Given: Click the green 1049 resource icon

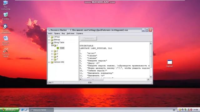Looking at the screenshot, I should [58, 48].
